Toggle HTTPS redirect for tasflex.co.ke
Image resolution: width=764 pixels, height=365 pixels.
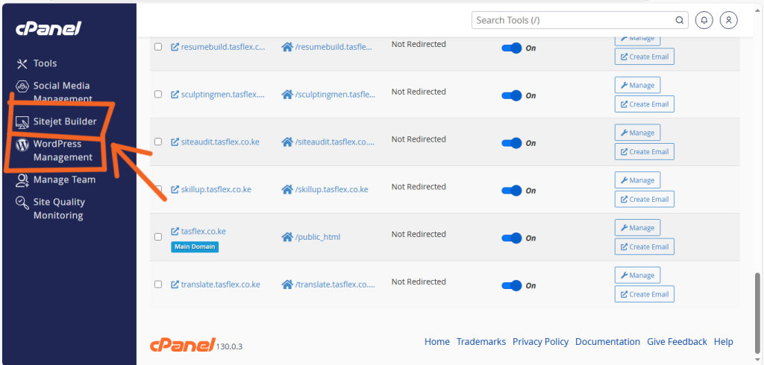512,238
